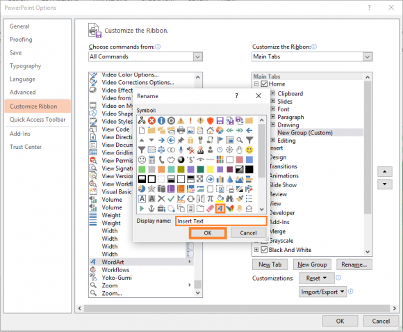The height and width of the screenshot is (332, 403).
Task: Switch to the Proofing options page
Action: (21, 40)
